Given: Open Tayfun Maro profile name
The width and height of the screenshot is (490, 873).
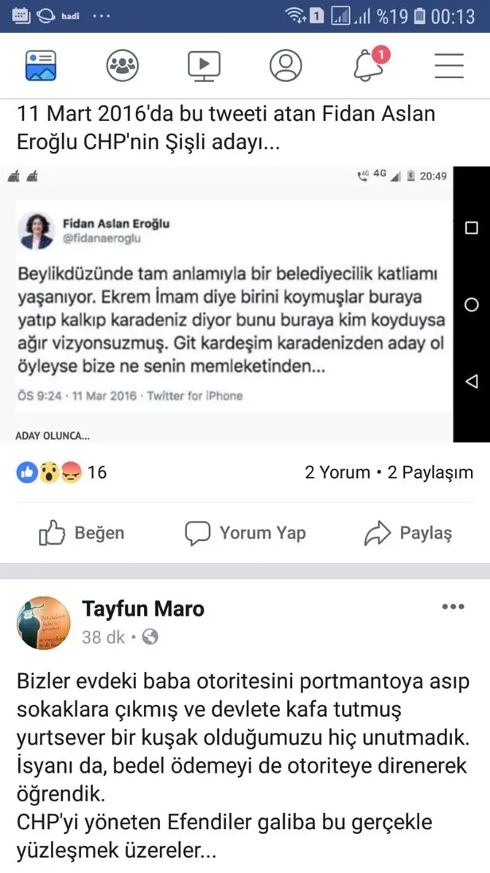Looking at the screenshot, I should (143, 609).
